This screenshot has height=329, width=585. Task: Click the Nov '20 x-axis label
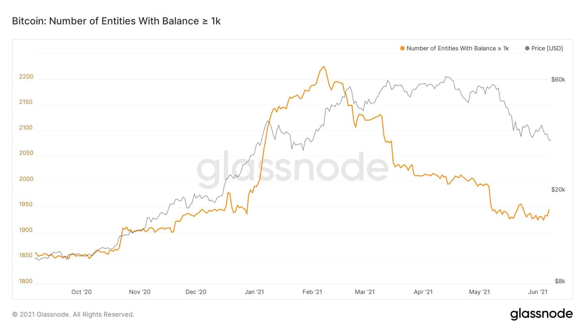pos(140,292)
